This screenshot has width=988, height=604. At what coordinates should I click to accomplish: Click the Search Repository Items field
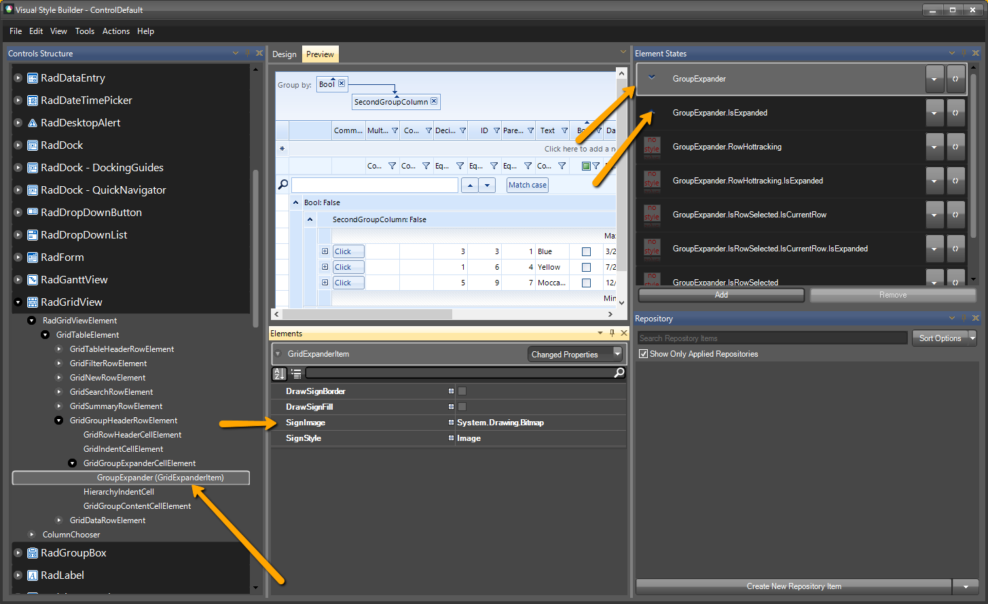click(x=773, y=338)
